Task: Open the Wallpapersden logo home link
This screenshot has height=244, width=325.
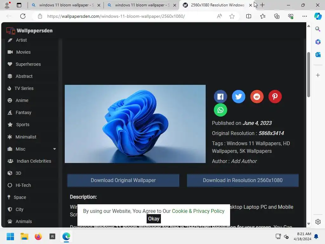Action: 30,31
